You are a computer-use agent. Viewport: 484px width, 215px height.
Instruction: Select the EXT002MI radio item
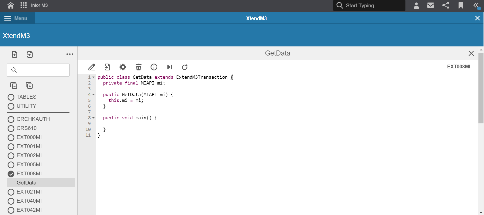(x=11, y=156)
